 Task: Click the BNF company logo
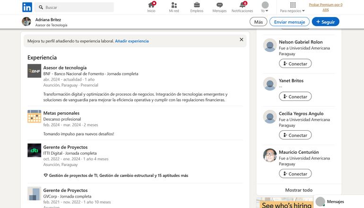pyautogui.click(x=34, y=71)
